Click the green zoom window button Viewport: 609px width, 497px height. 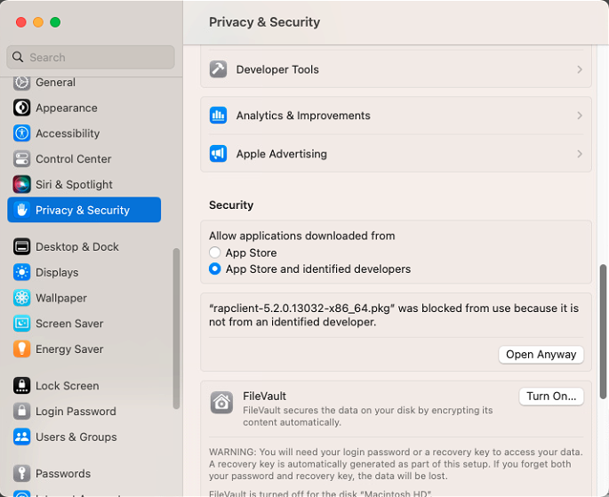click(55, 22)
